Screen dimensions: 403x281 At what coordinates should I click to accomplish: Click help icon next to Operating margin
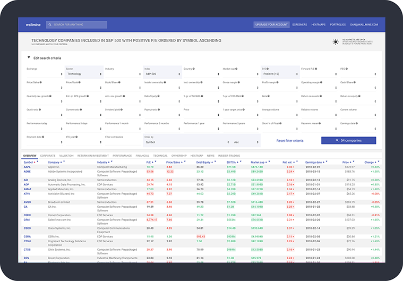point(321,82)
